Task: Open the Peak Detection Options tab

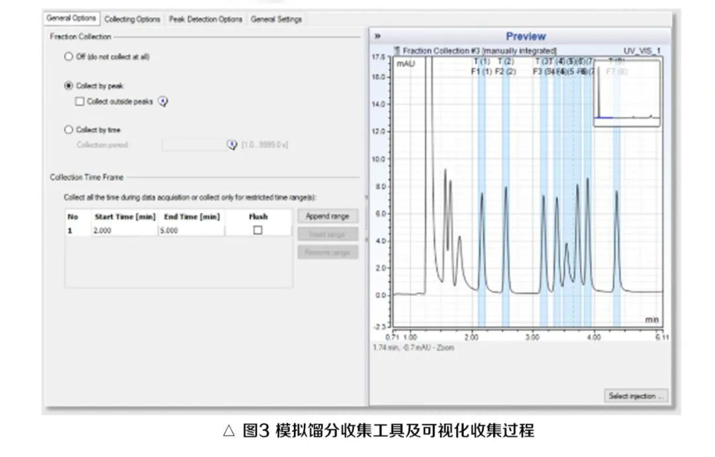Action: coord(206,19)
